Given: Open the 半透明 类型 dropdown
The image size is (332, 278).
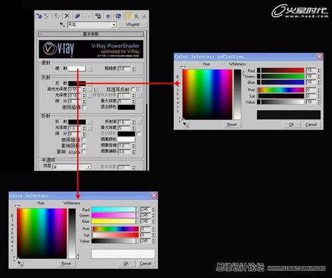Looking at the screenshot, I should [88, 167].
